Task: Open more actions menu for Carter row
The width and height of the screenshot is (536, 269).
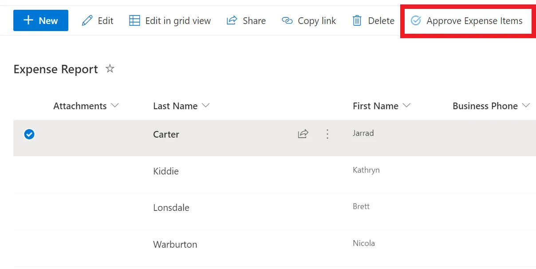Action: (x=327, y=134)
